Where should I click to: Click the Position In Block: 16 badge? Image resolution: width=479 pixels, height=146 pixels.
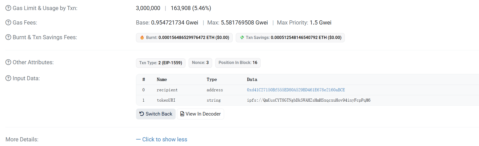(x=238, y=63)
